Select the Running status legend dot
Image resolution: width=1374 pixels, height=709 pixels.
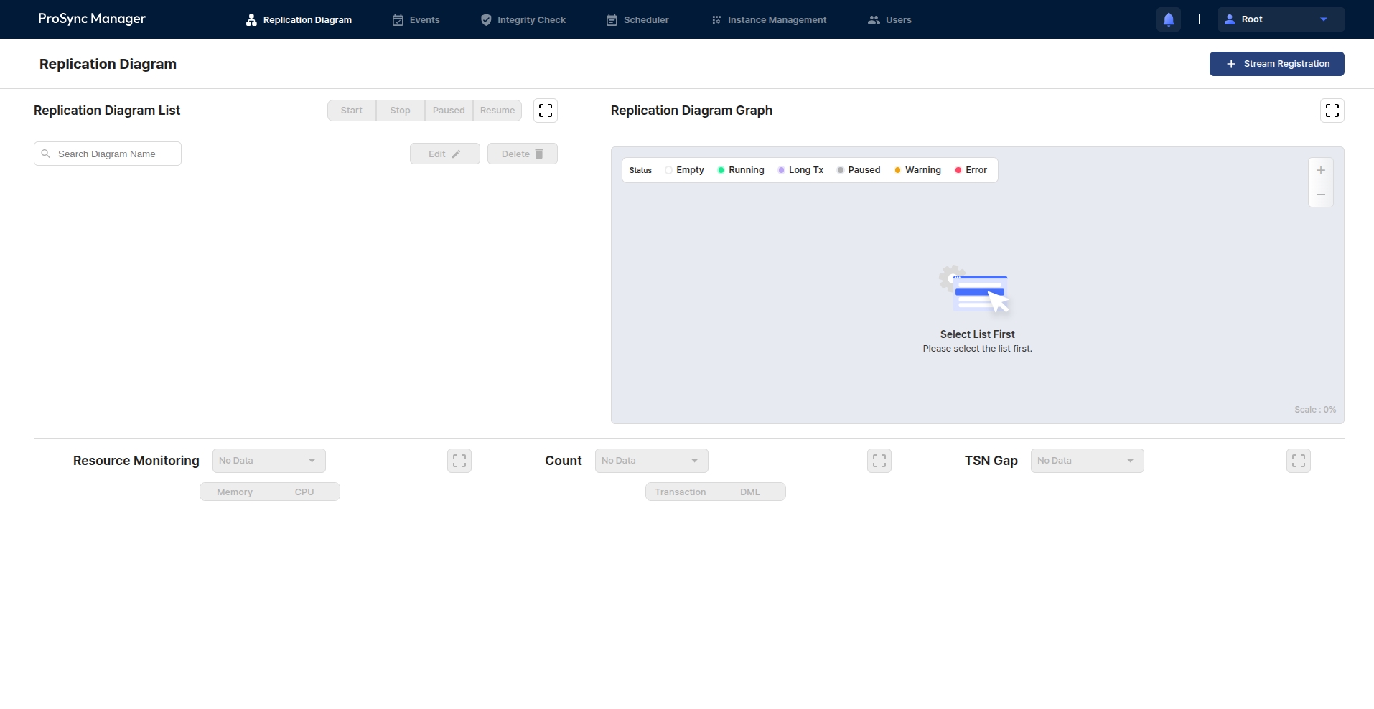(721, 170)
